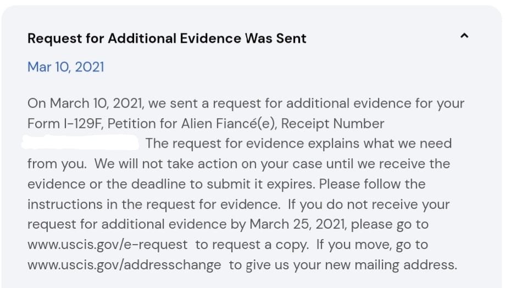Screen dimensions: 506x288
Task: Collapse the section using the up chevron
Action: 464,36
